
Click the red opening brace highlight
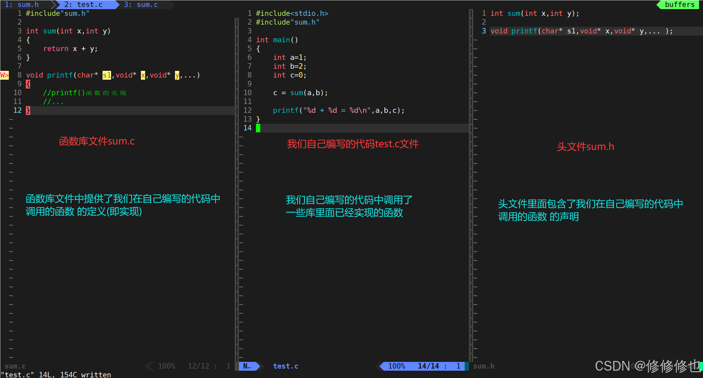click(x=28, y=84)
